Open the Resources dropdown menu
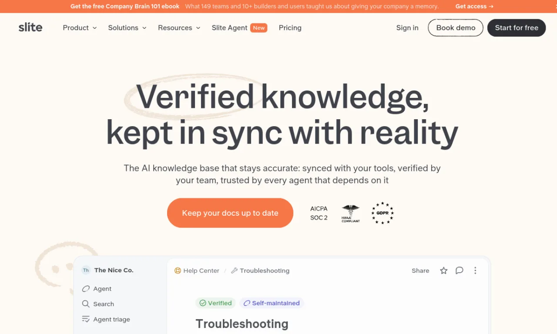The height and width of the screenshot is (334, 557). (179, 28)
